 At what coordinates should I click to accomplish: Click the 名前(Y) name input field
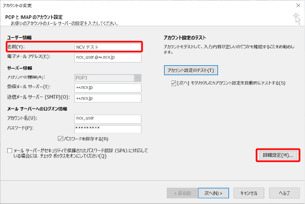tap(108, 47)
